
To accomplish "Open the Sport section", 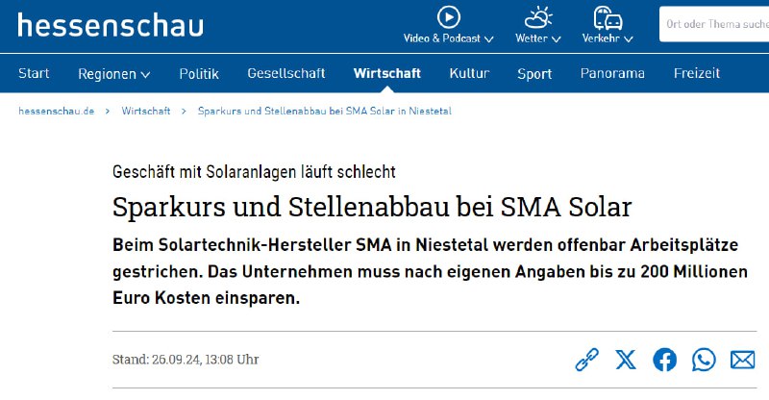I will coord(534,74).
